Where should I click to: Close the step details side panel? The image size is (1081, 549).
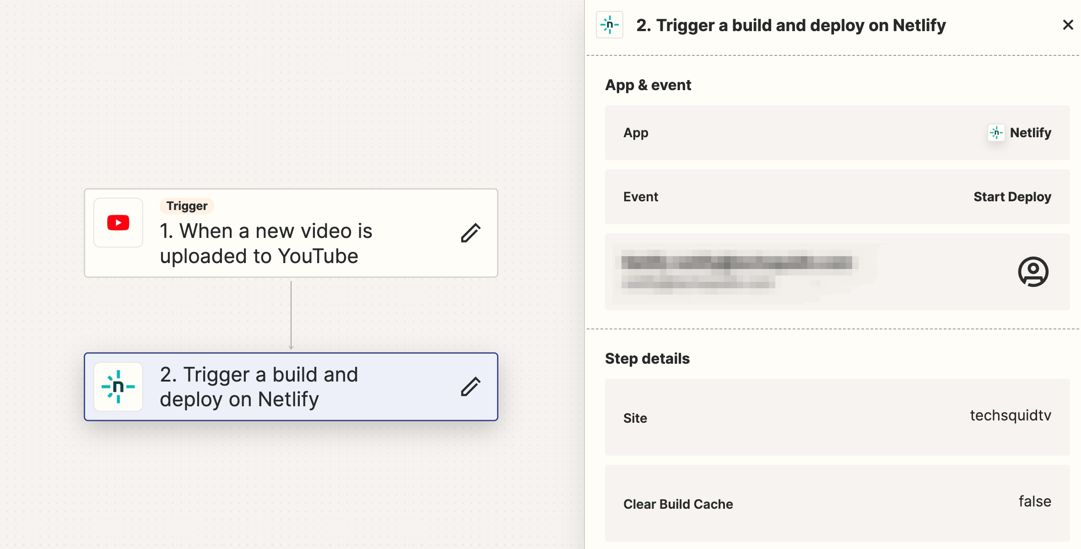tap(1068, 25)
